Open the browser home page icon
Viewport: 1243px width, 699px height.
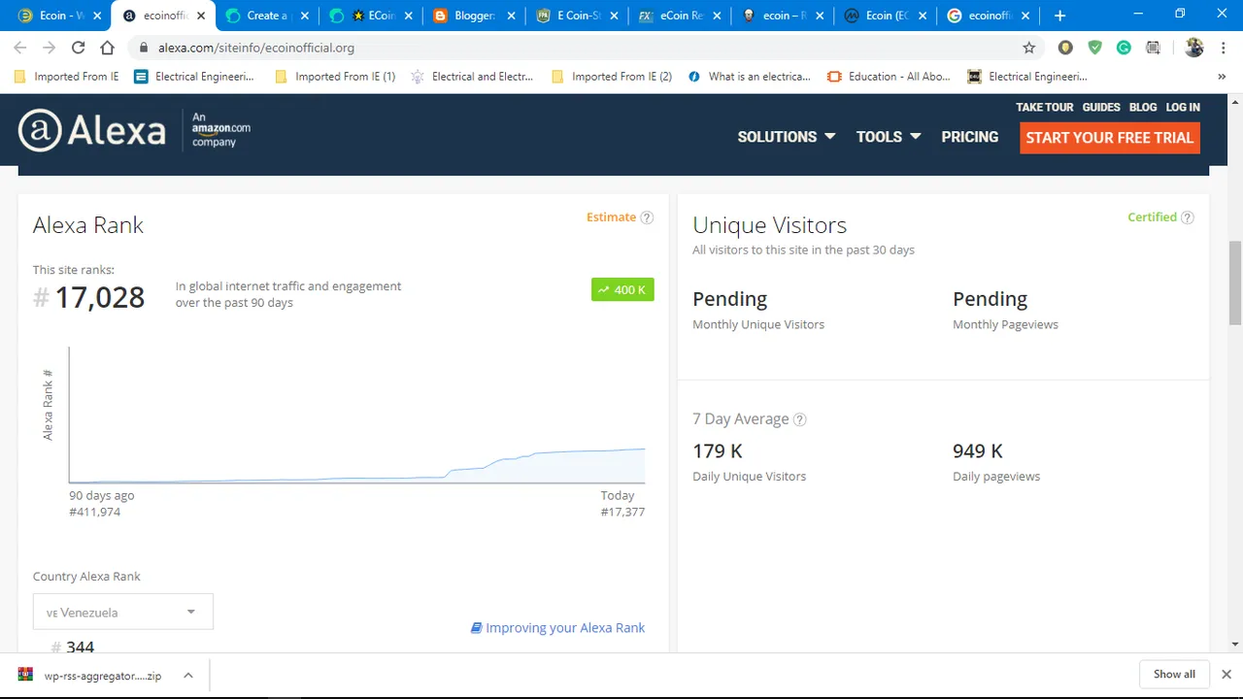click(107, 48)
